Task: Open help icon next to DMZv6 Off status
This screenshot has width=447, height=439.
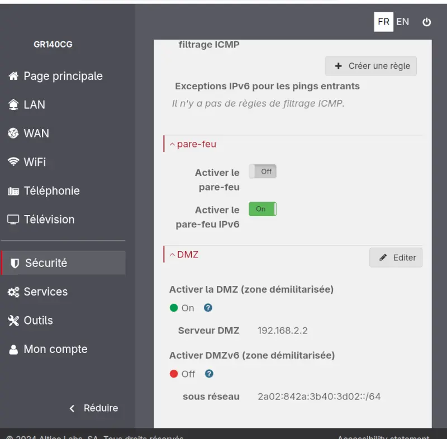Action: coord(209,374)
